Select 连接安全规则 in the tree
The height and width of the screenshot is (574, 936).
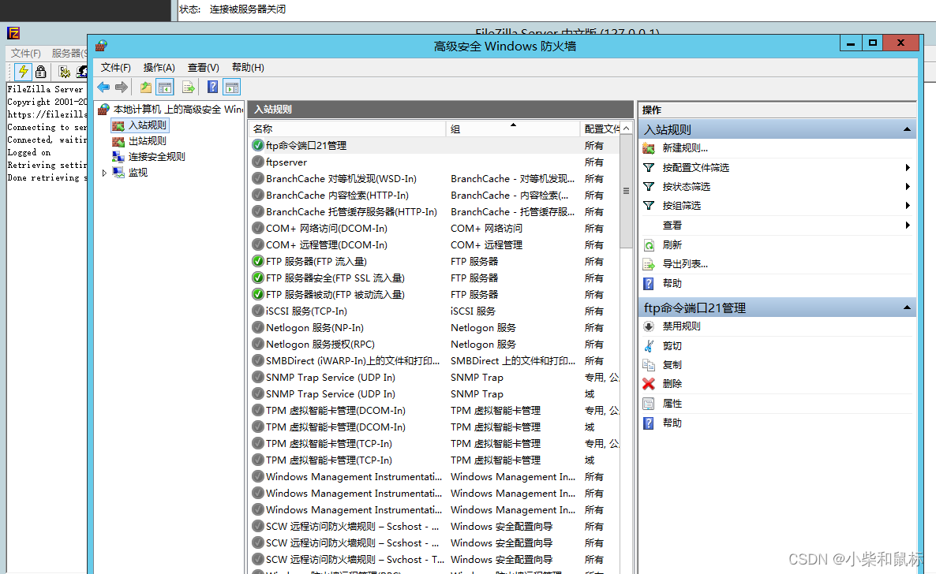click(157, 156)
